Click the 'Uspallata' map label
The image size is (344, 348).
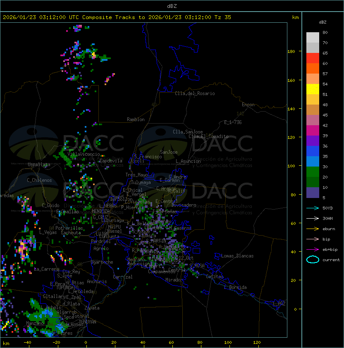tap(39, 164)
